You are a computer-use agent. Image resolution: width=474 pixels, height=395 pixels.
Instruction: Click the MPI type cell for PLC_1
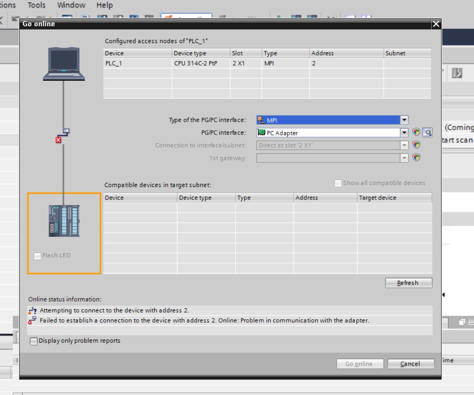(286, 63)
